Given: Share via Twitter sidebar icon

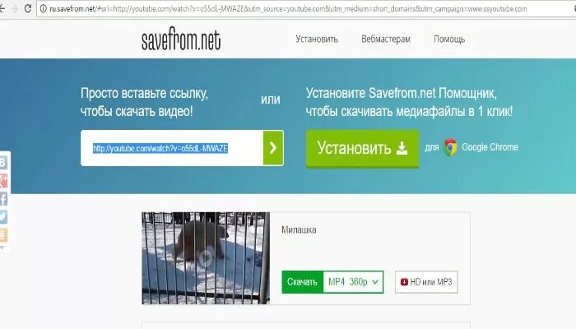Looking at the screenshot, I should [3, 216].
